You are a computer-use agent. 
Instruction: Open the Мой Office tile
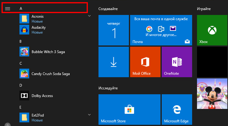click(x=145, y=62)
